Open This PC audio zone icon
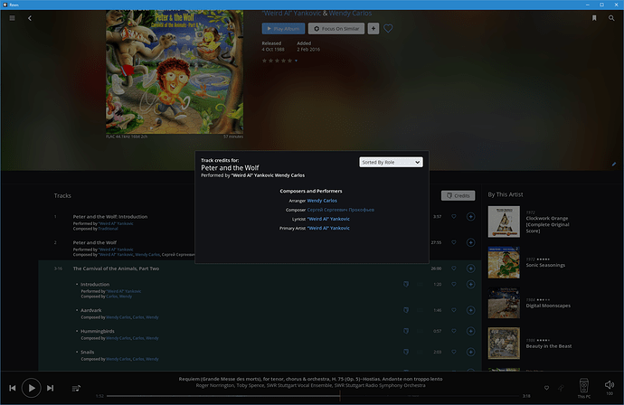 tap(584, 387)
